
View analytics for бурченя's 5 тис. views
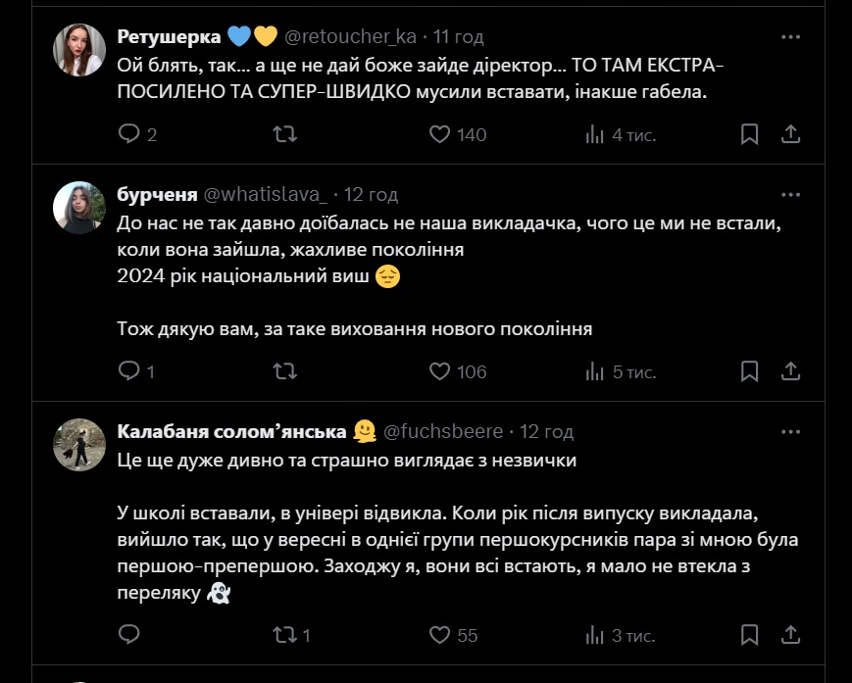click(620, 371)
